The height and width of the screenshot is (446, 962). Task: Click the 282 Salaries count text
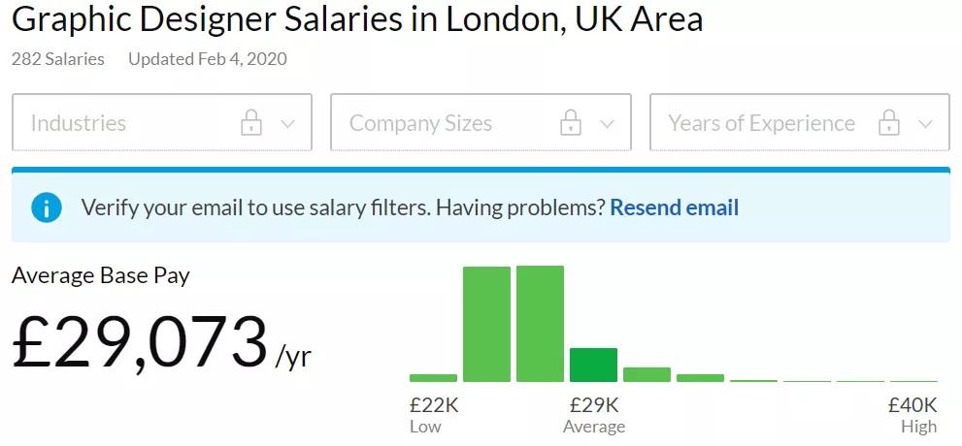(57, 59)
